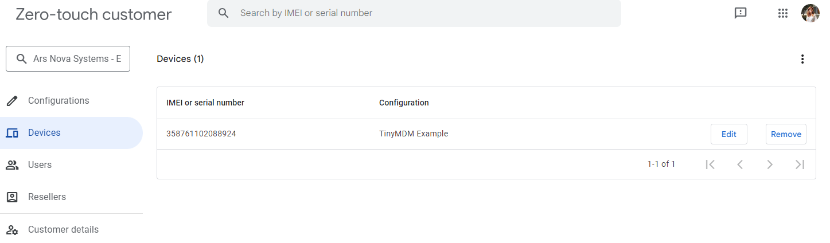Screen dimensions: 830x243
Task: Jump to last page of devices
Action: click(x=800, y=164)
